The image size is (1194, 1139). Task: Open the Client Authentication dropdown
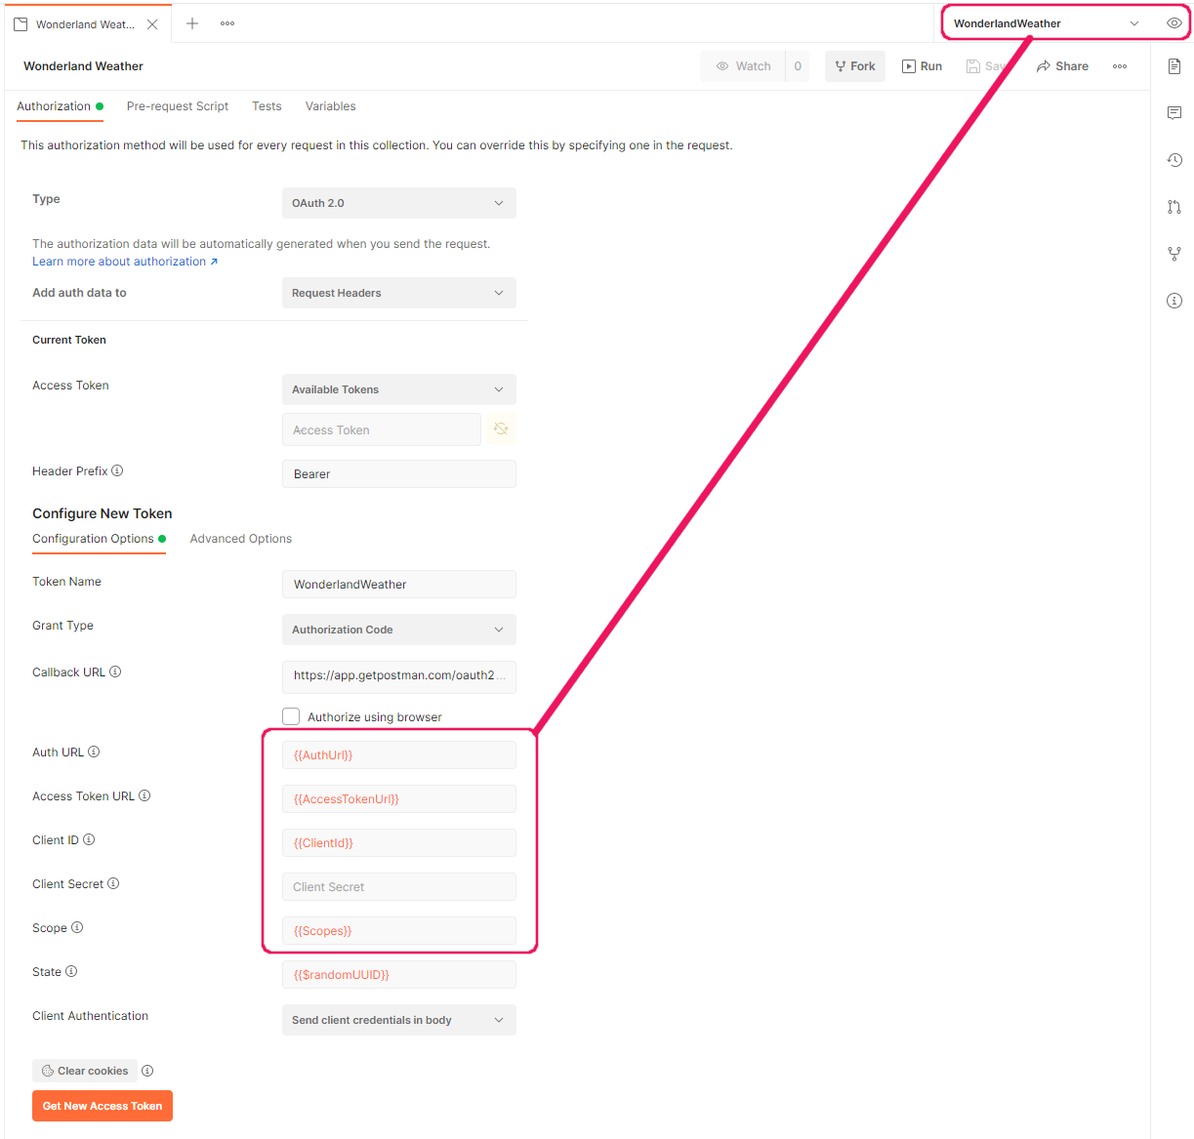coord(398,1019)
